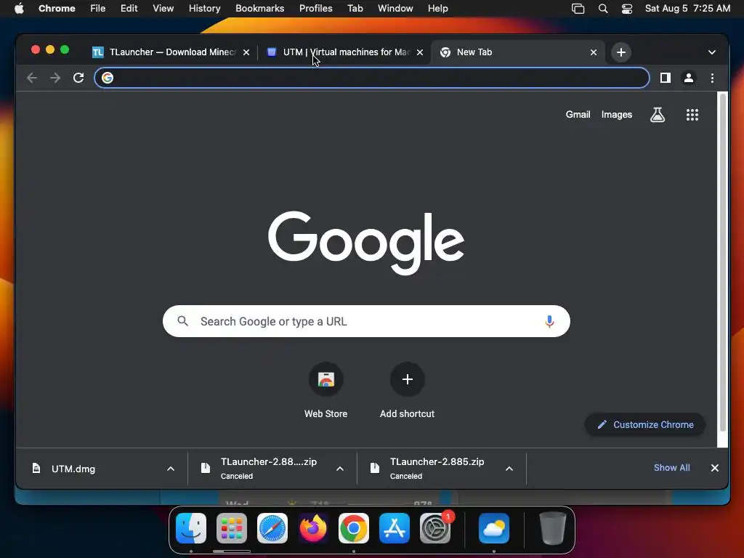Select the New Tab tab
Screen dimensions: 744x558
pyautogui.click(x=517, y=52)
